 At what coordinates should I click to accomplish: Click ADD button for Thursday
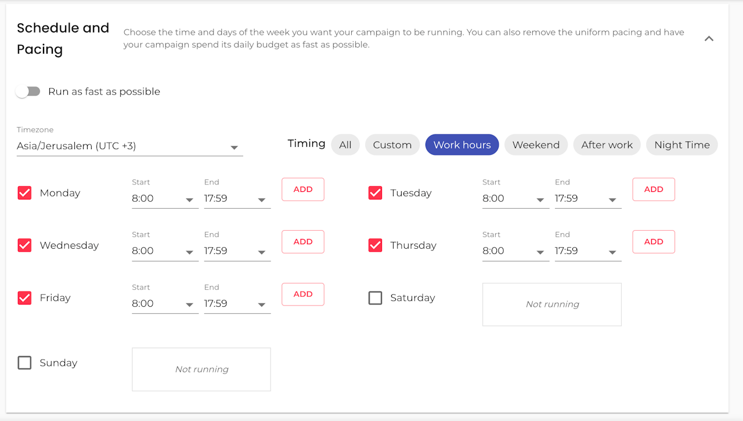654,242
